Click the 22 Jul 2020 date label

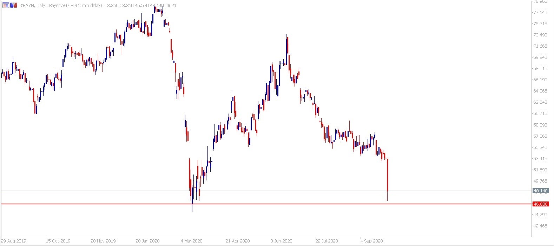pos(327,241)
